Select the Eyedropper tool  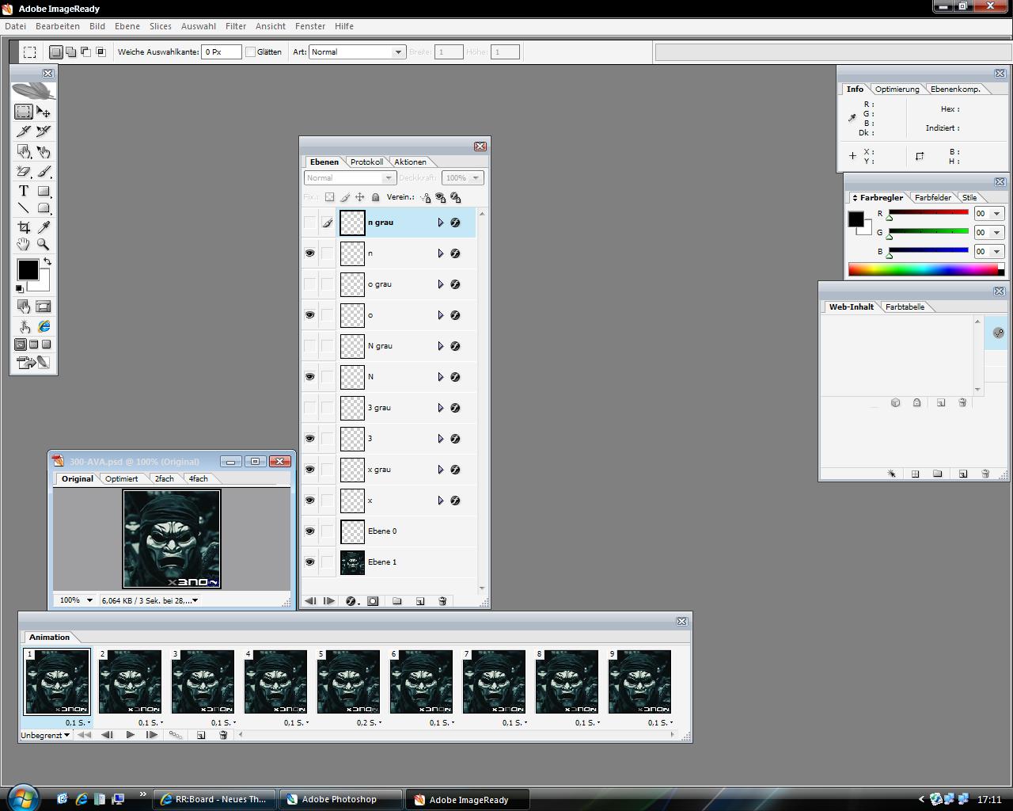[x=44, y=227]
